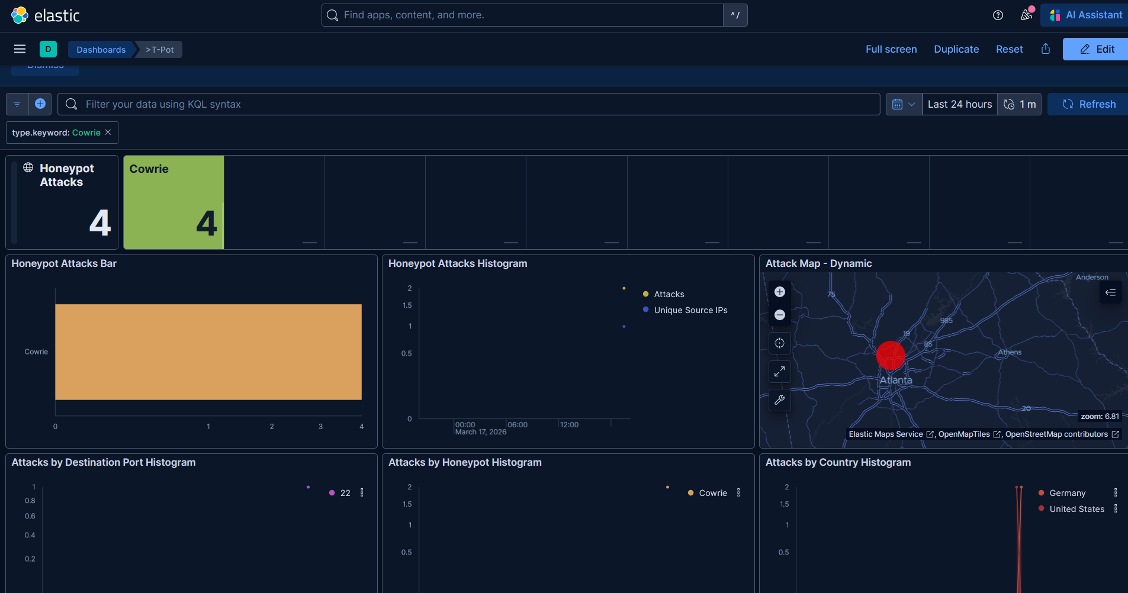Open the main navigation hamburger menu

click(x=20, y=49)
